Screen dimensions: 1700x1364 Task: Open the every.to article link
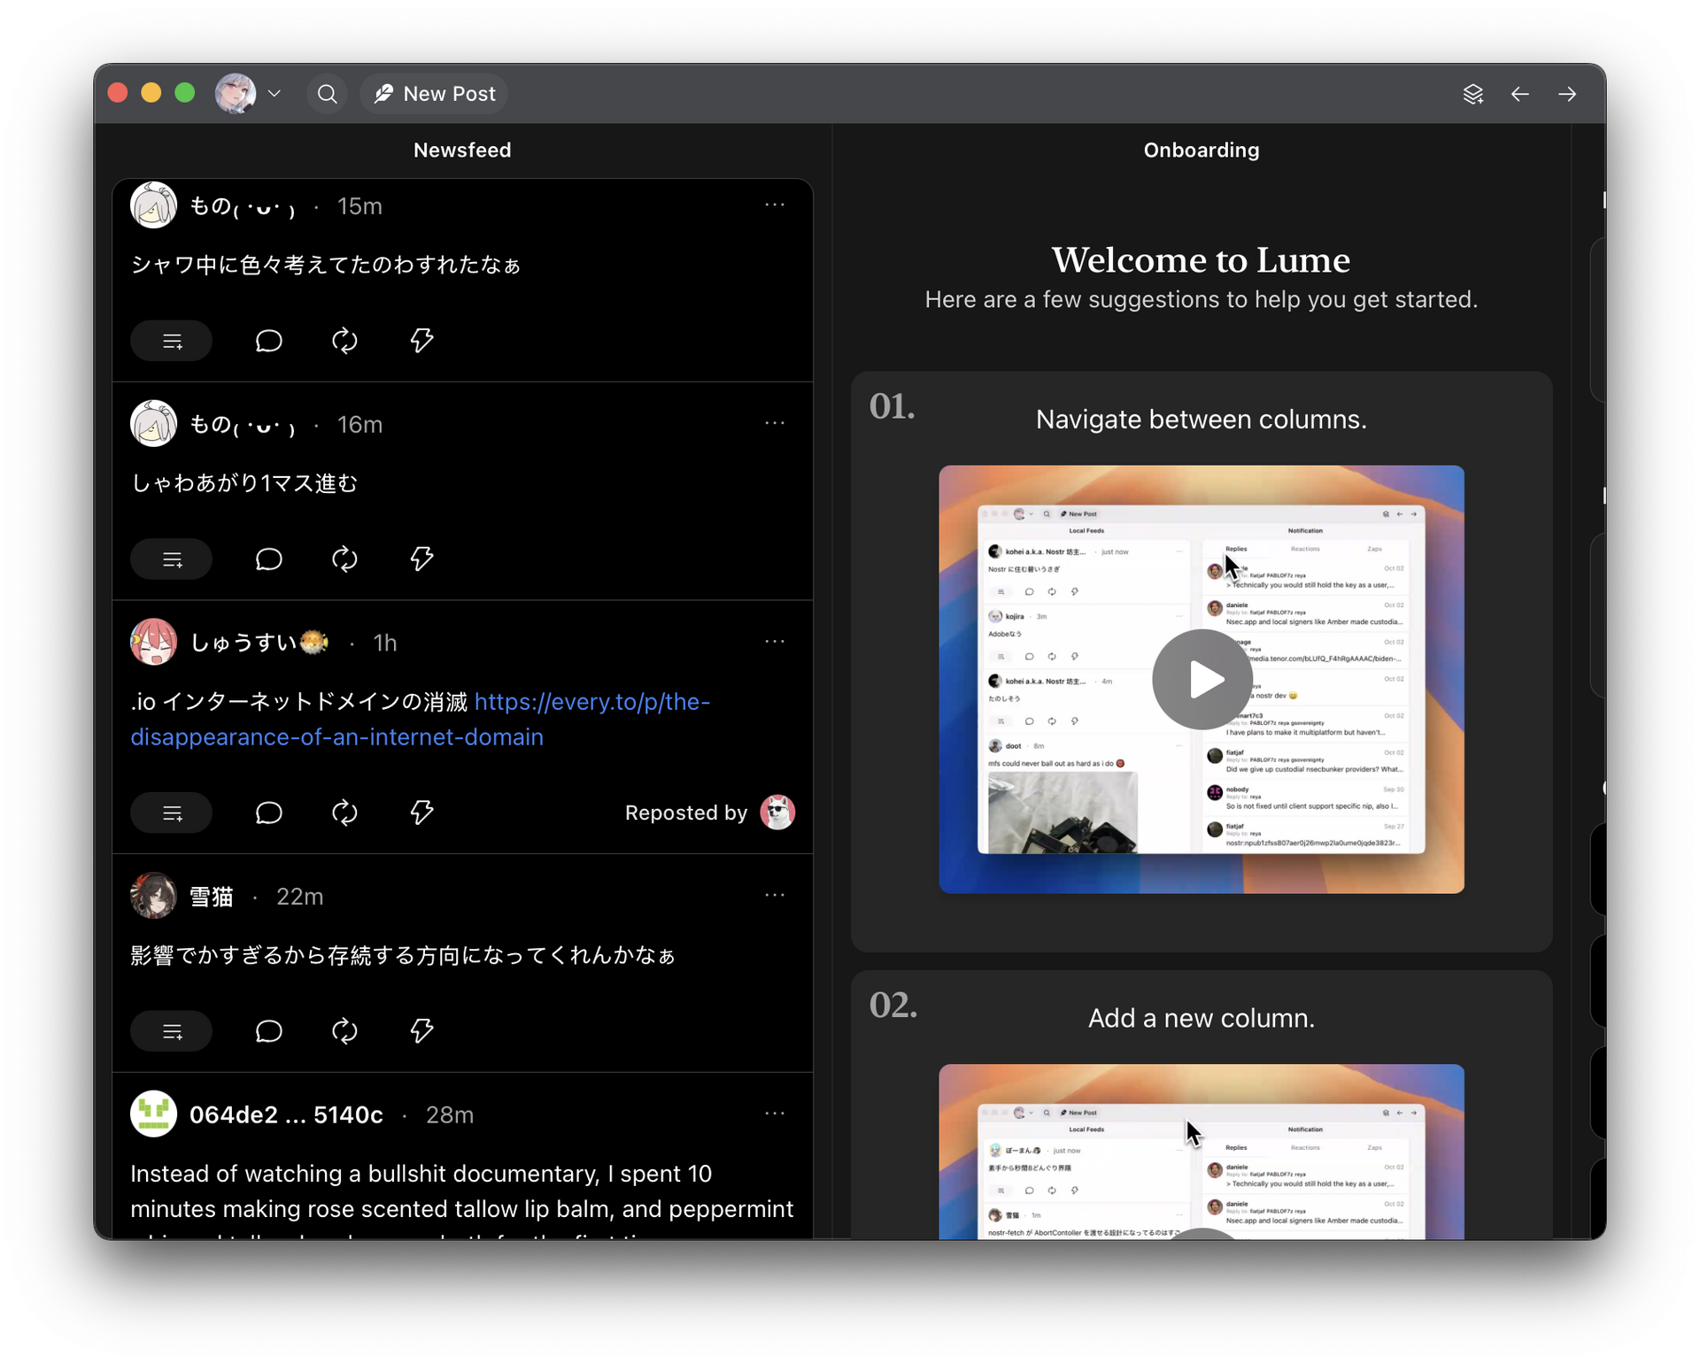pos(421,720)
